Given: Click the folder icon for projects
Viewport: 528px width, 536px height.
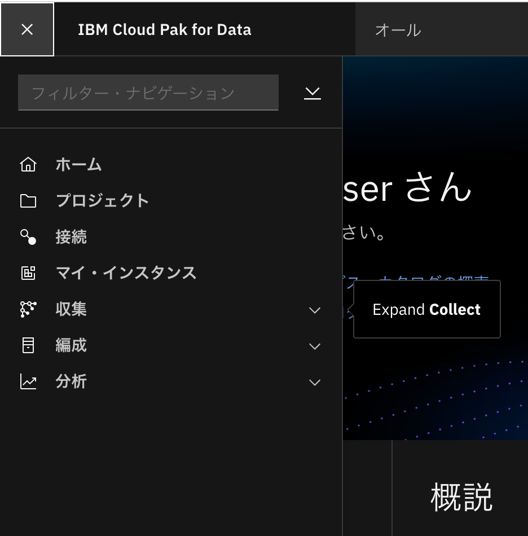Looking at the screenshot, I should (x=28, y=201).
